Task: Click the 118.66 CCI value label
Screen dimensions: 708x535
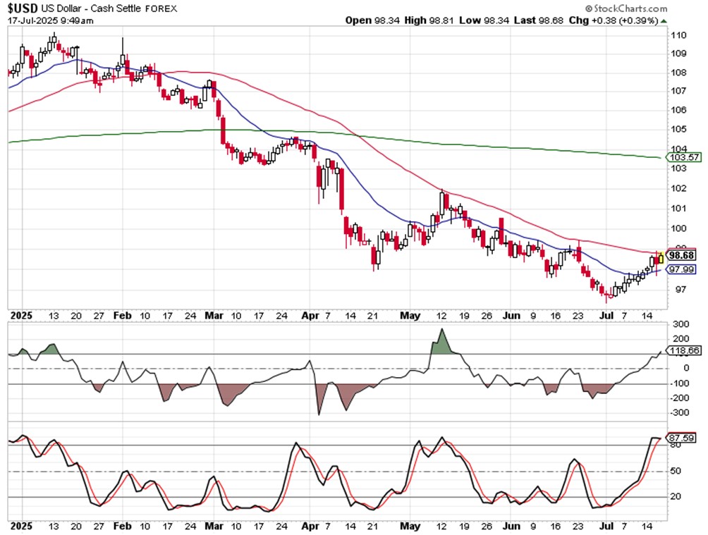Action: point(684,351)
